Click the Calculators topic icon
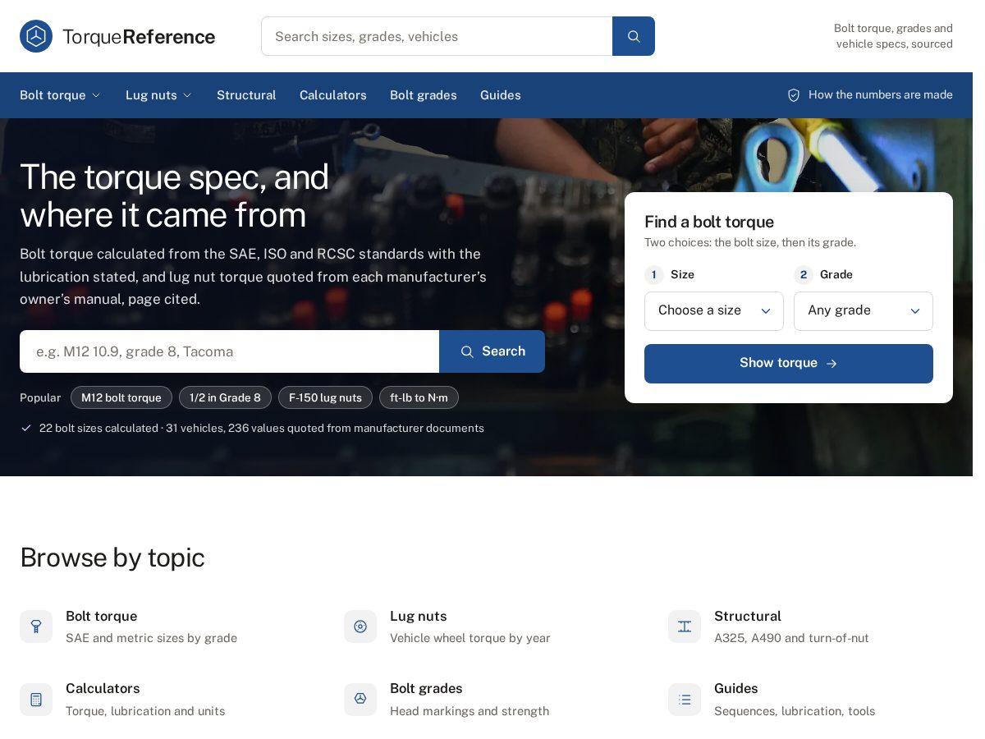The height and width of the screenshot is (739, 985). click(36, 700)
